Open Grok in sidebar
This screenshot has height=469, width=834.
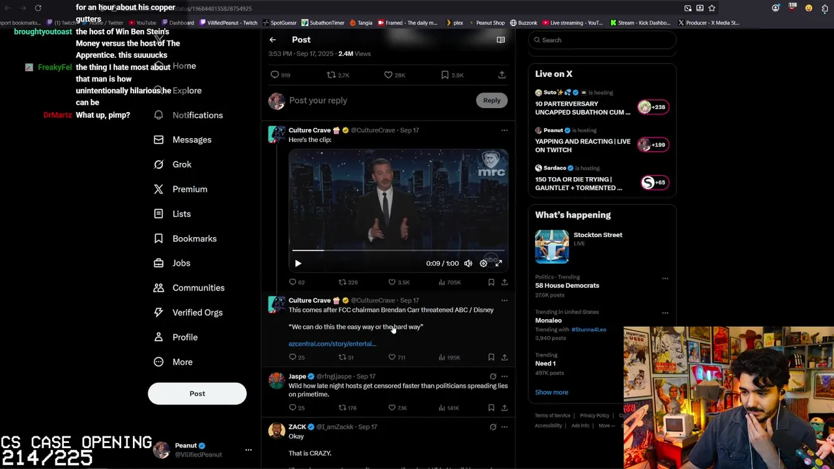[x=173, y=165]
